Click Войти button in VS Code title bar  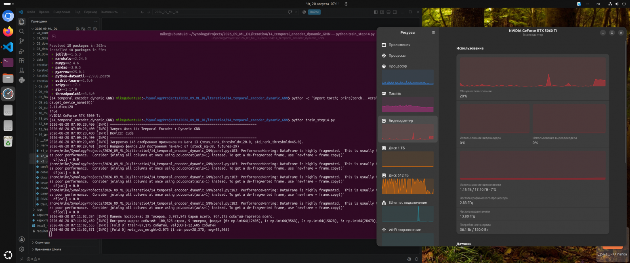click(314, 12)
